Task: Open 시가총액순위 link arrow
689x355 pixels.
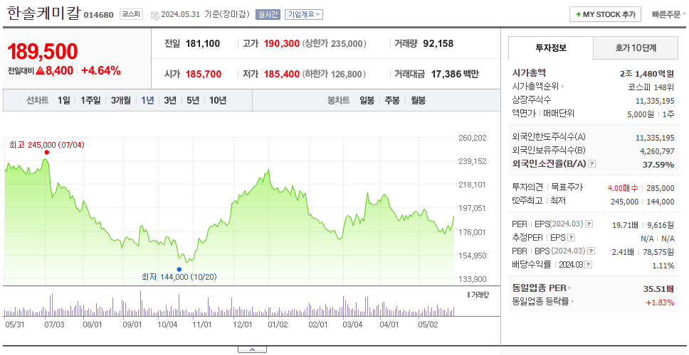Action: click(x=563, y=87)
